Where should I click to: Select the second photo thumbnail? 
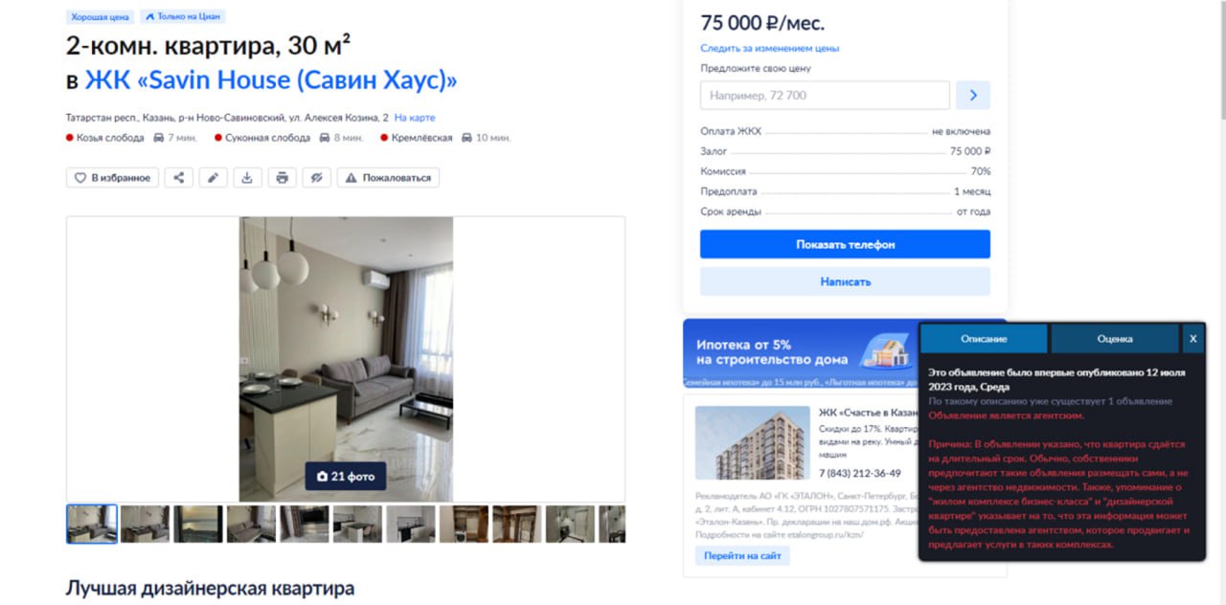tap(146, 525)
